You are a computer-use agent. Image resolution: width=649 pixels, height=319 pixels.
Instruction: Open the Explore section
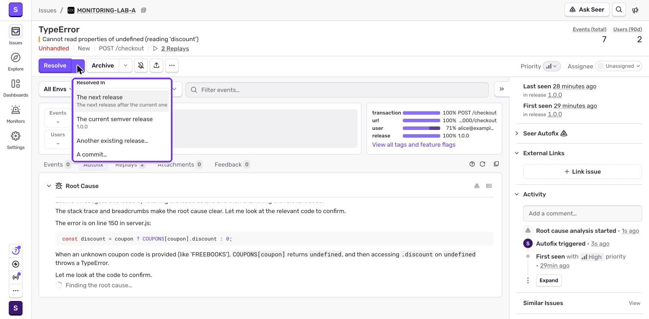point(15,61)
